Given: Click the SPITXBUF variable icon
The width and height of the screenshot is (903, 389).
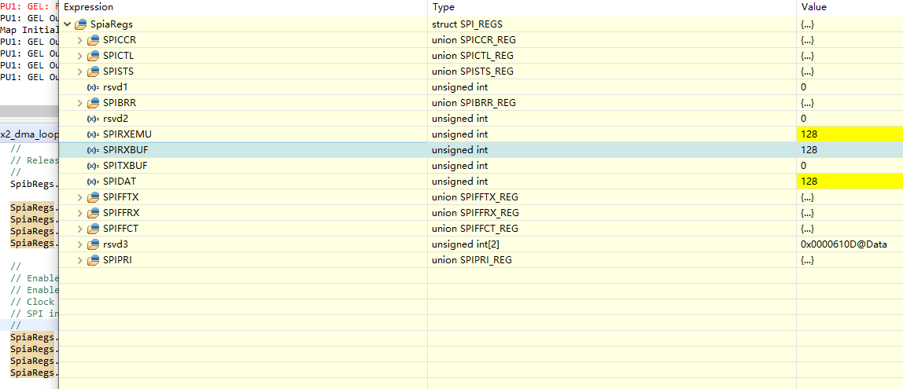Looking at the screenshot, I should click(x=93, y=166).
